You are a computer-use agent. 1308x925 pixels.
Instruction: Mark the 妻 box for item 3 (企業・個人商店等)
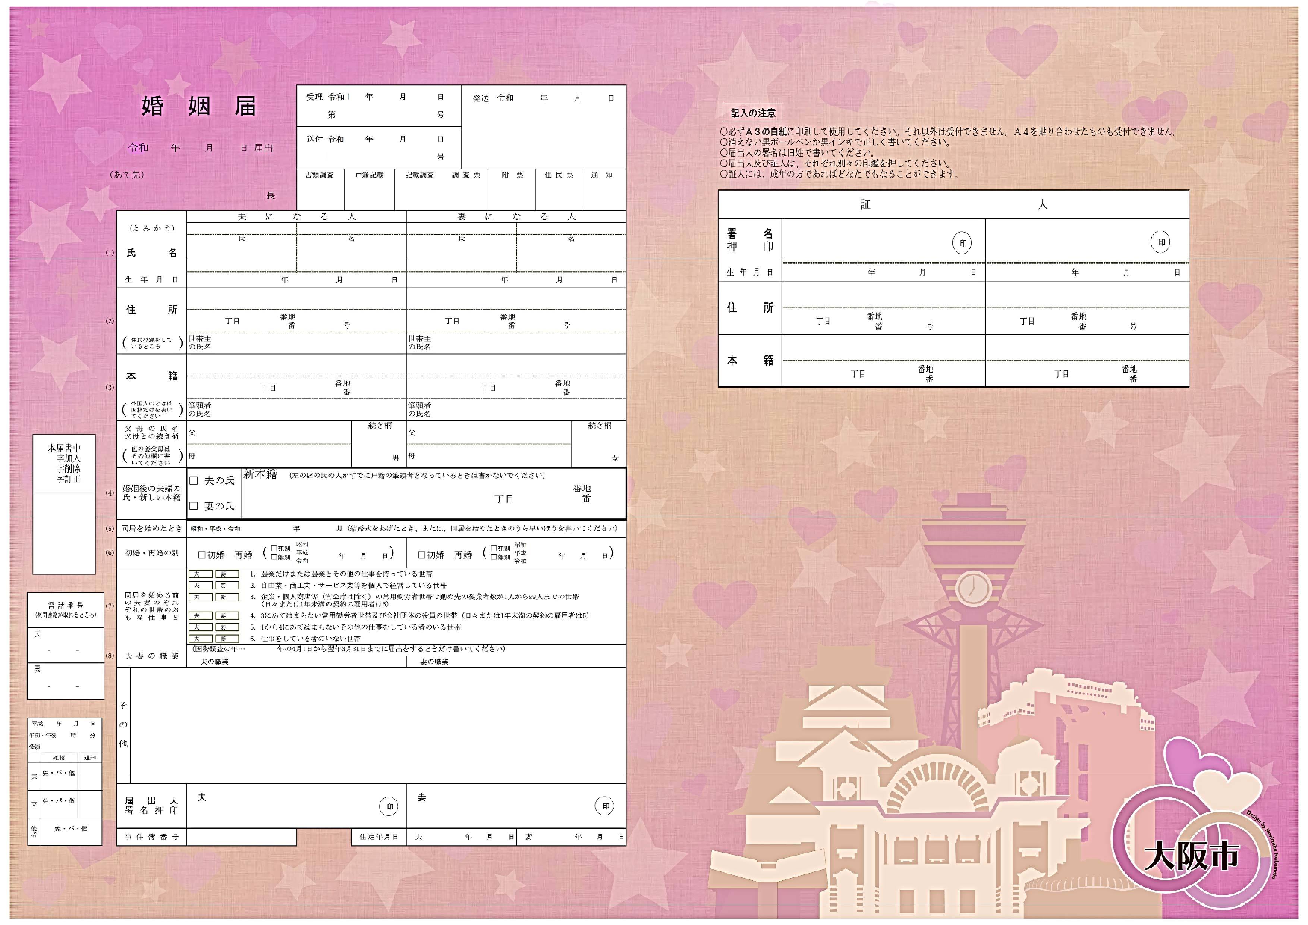pyautogui.click(x=227, y=597)
